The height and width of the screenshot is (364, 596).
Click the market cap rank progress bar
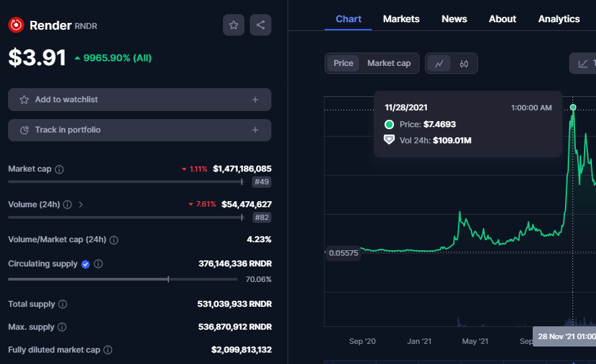point(126,182)
